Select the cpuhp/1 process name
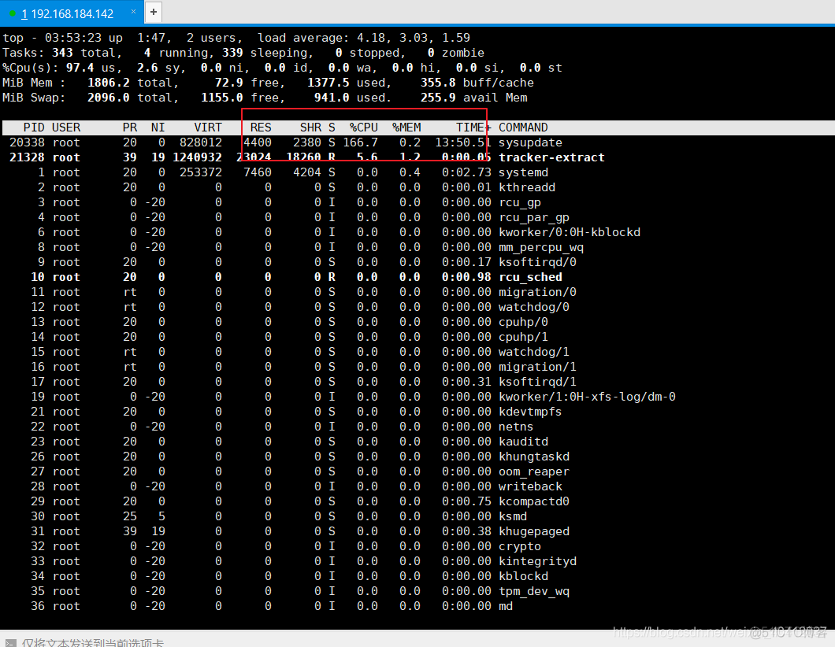 524,336
